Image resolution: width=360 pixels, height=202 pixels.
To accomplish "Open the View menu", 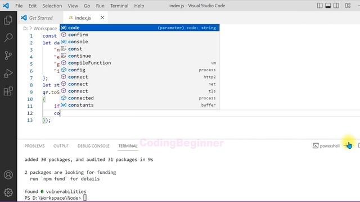I will click(x=73, y=6).
